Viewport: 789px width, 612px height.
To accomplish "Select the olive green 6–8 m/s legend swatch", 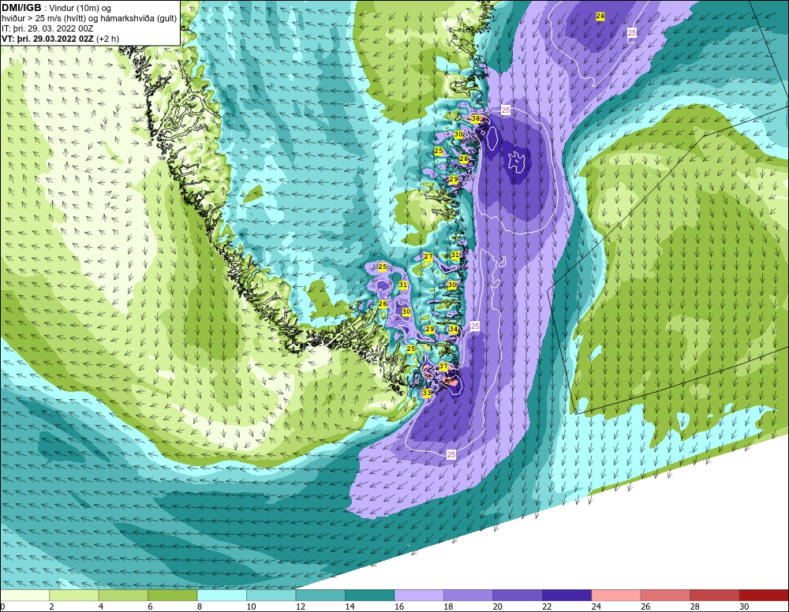I will 173,595.
